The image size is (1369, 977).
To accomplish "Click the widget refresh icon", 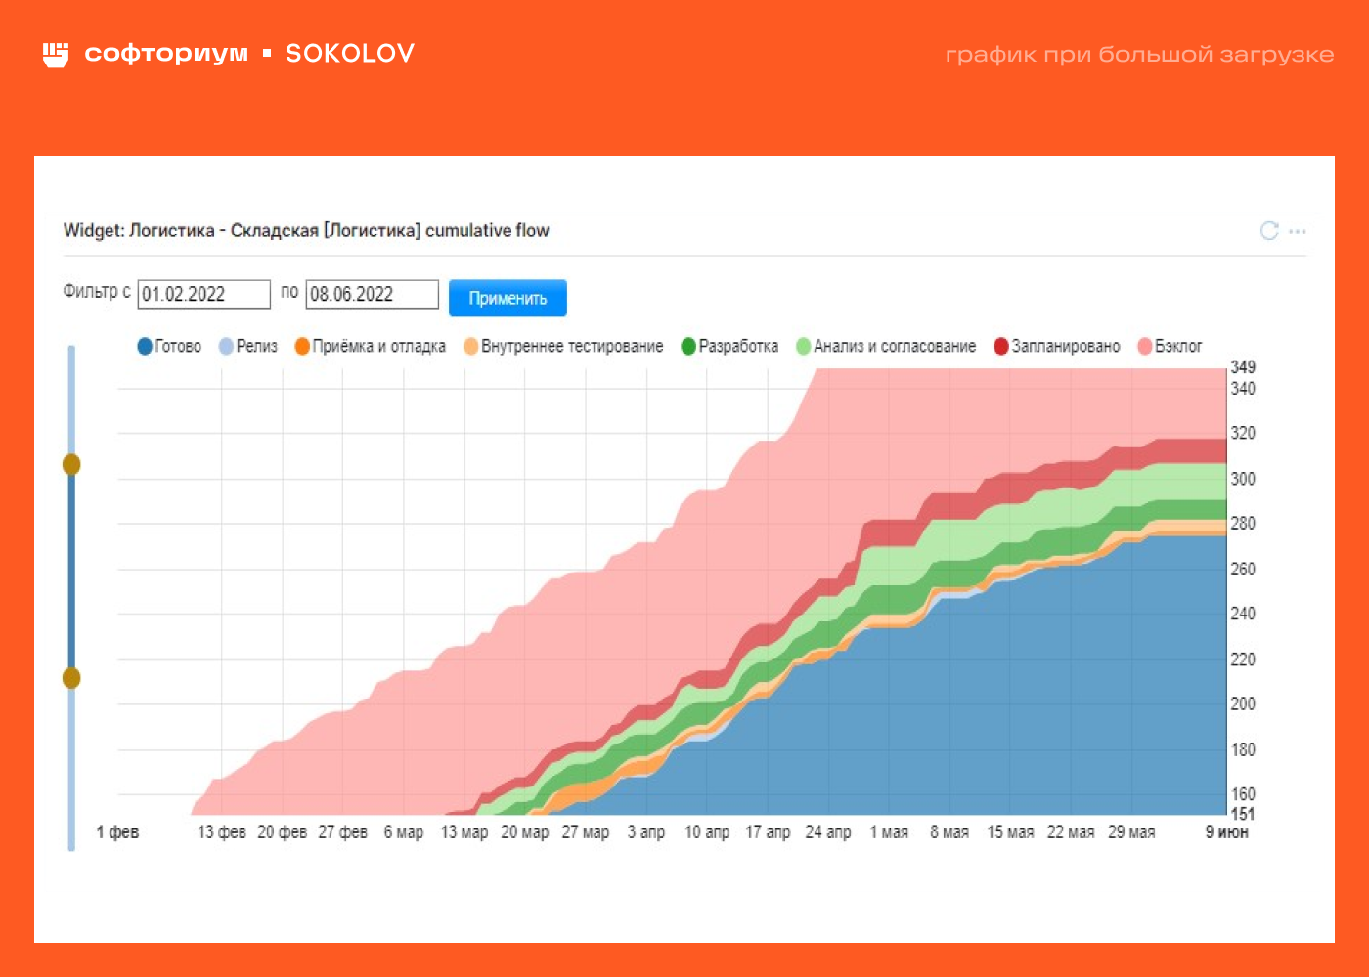I will click(x=1269, y=231).
